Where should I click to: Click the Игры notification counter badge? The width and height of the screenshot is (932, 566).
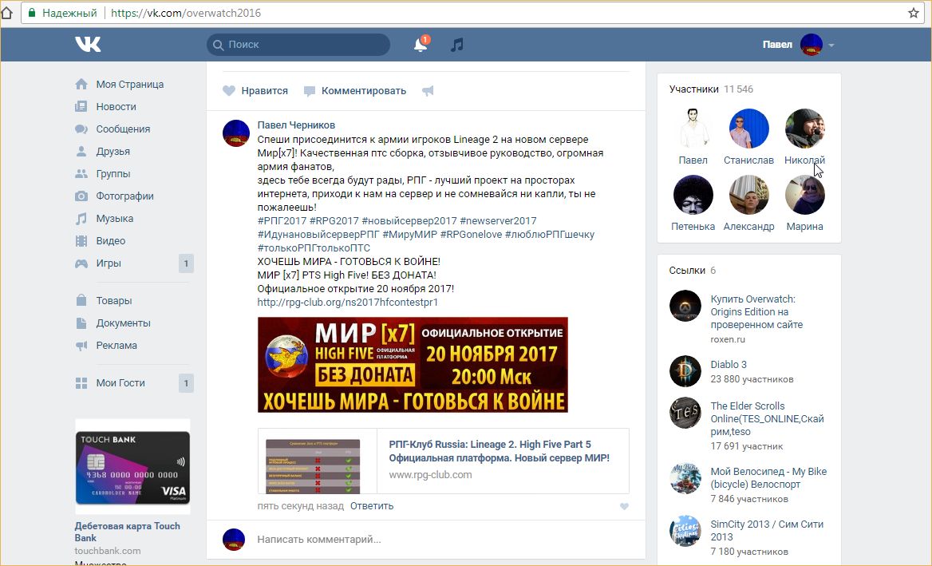tap(186, 263)
